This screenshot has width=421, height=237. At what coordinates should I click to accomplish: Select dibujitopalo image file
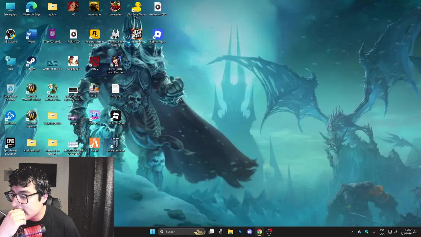tap(73, 63)
